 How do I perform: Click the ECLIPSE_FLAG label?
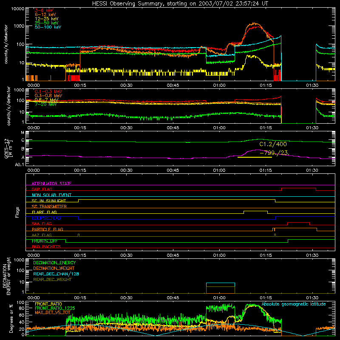[46, 218]
